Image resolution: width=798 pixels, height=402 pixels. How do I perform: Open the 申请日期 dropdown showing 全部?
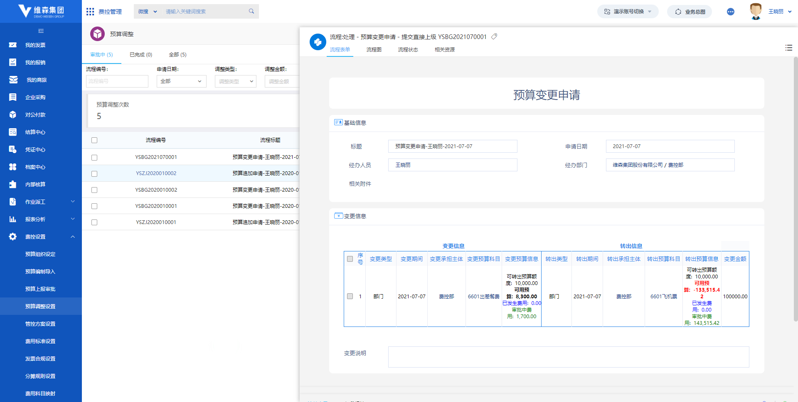click(181, 81)
